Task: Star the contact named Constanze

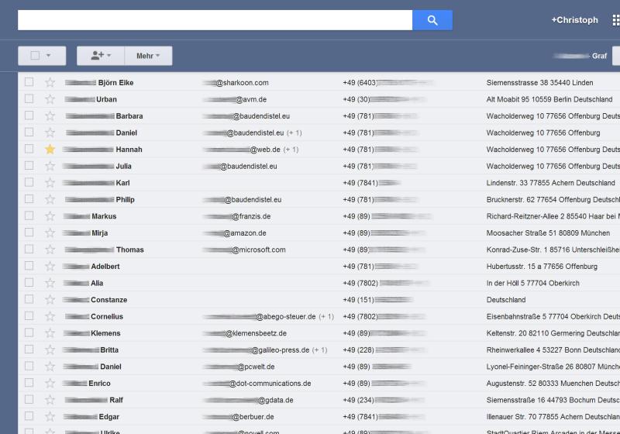Action: coord(50,300)
